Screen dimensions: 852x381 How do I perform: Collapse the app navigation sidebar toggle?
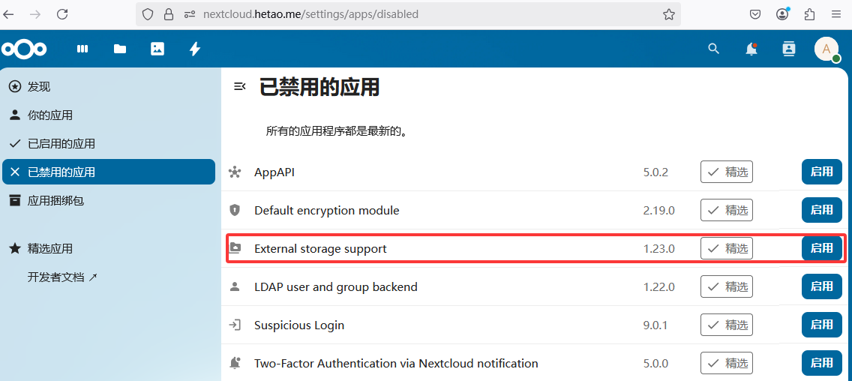(x=240, y=85)
